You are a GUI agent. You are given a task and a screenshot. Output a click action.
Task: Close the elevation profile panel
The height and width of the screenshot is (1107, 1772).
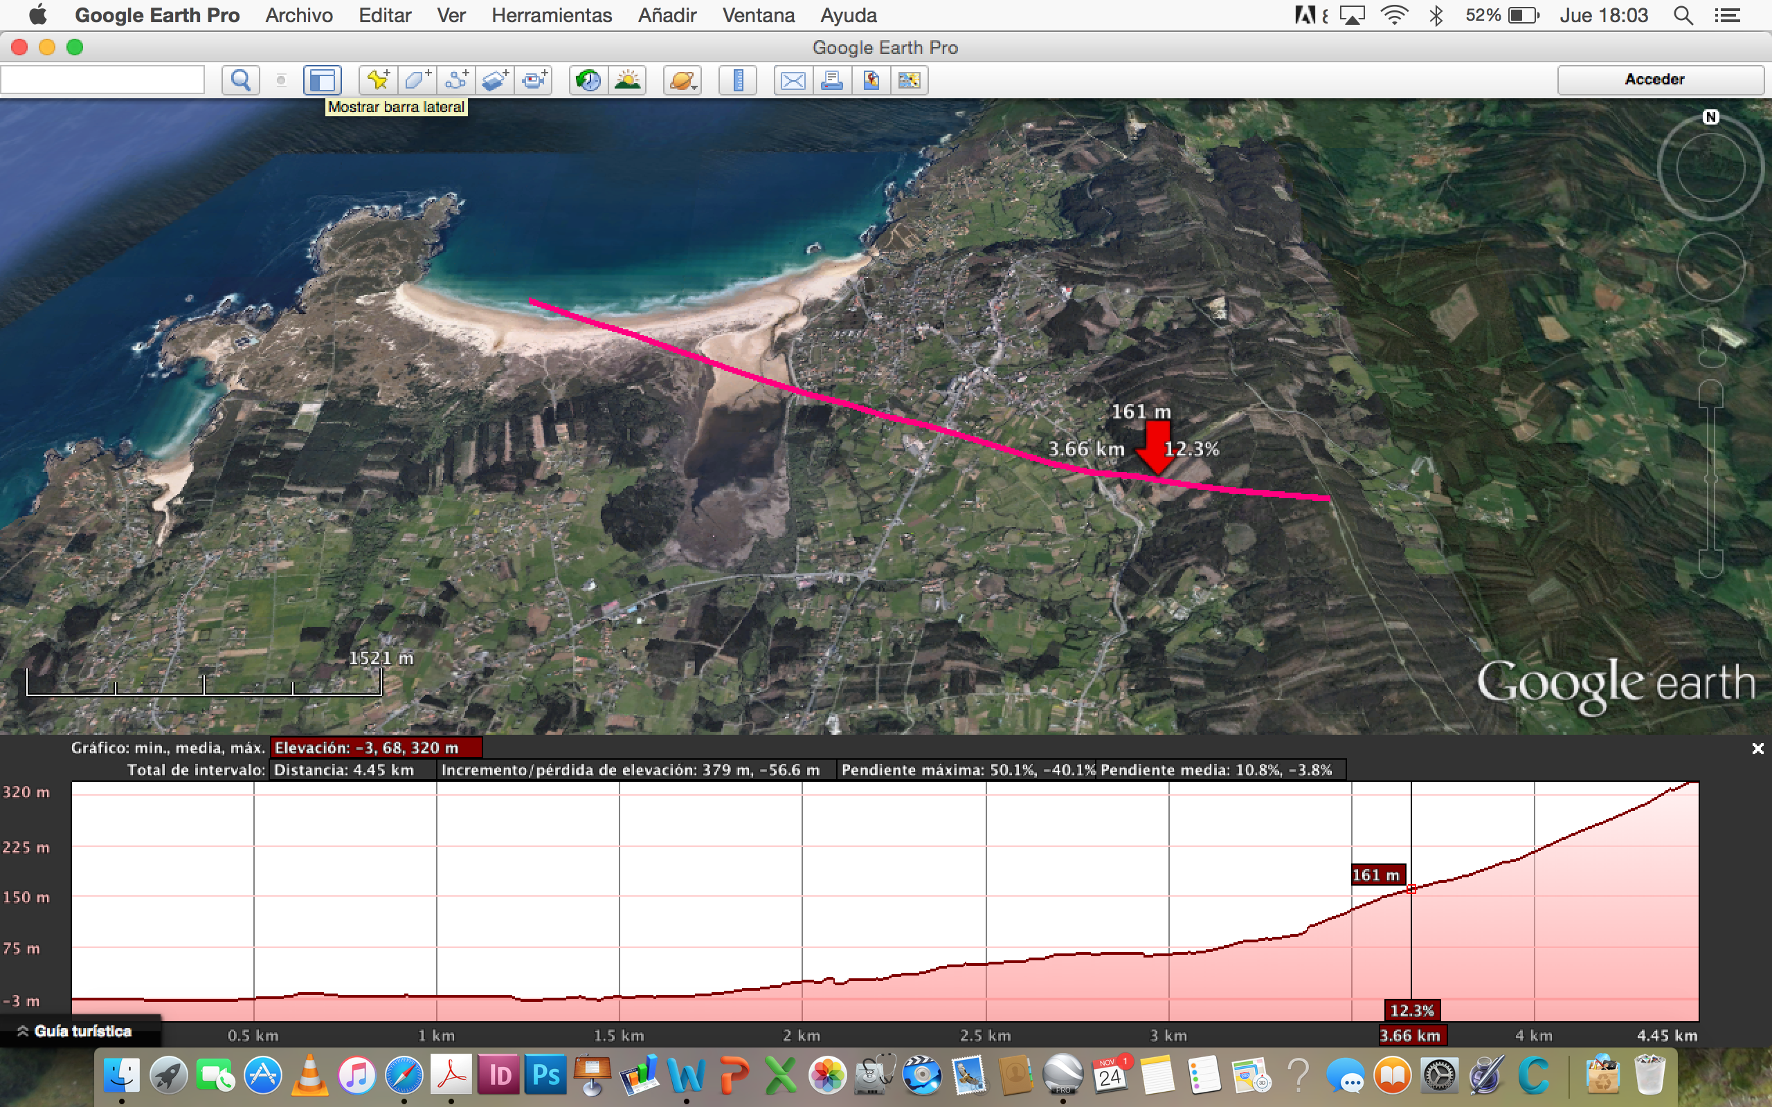pos(1757,748)
